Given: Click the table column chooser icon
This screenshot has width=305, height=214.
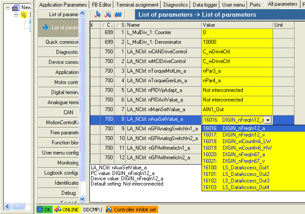Looking at the screenshot, I should (x=92, y=25).
